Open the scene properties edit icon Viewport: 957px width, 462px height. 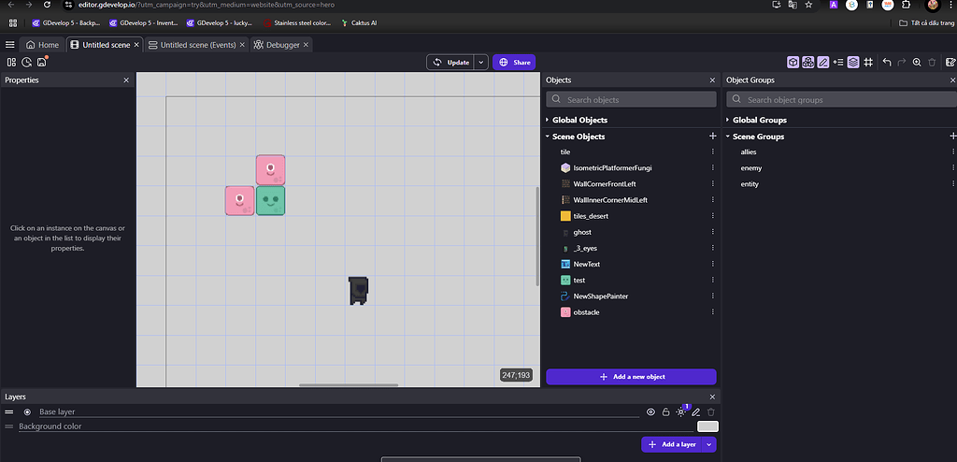[x=950, y=62]
